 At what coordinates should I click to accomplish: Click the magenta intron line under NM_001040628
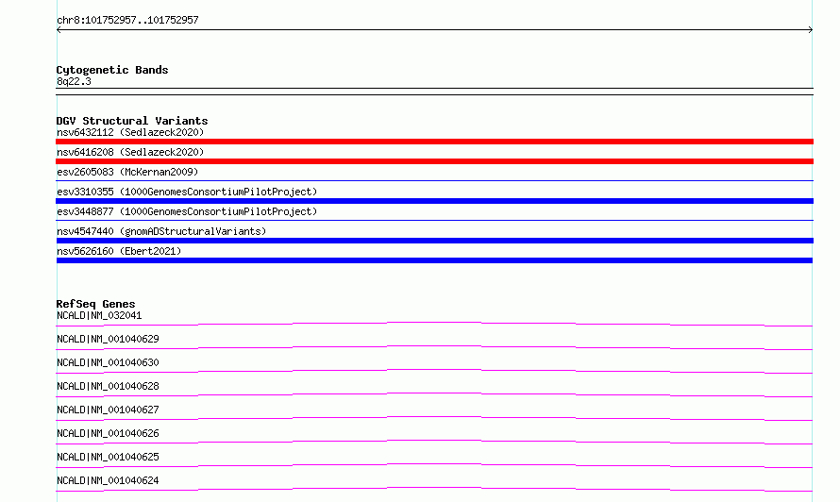434,394
